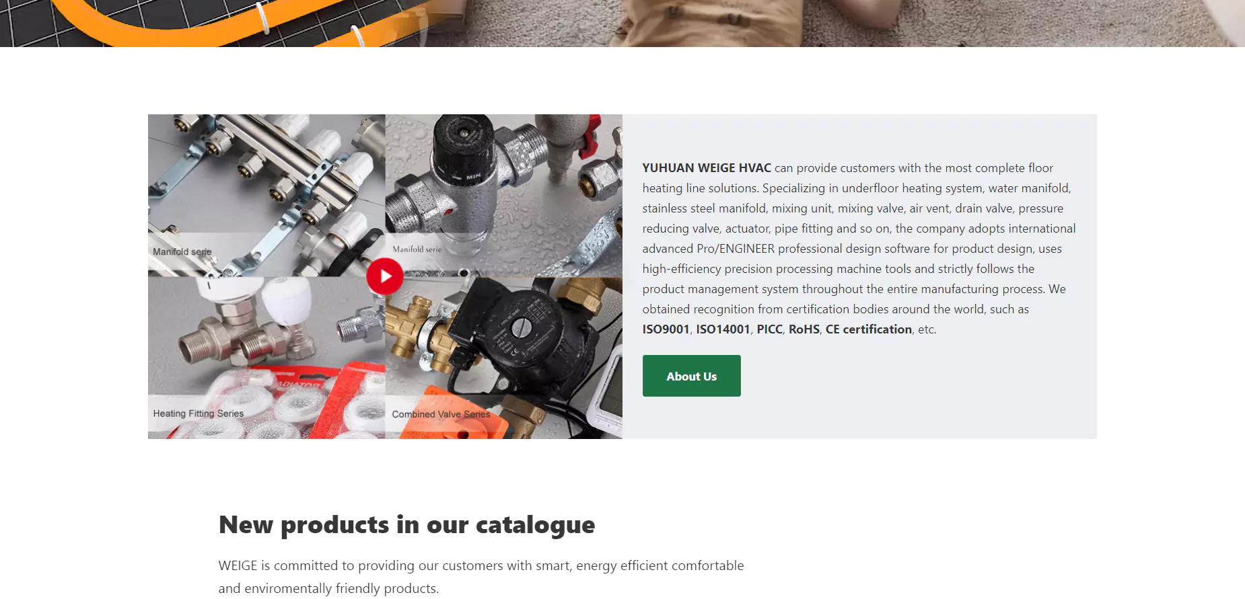
Task: Open the top-left Manifold serie chrome manifold image
Action: pyautogui.click(x=266, y=195)
